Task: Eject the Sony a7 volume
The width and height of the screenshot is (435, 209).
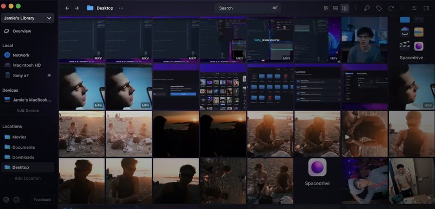Action: click(x=49, y=75)
